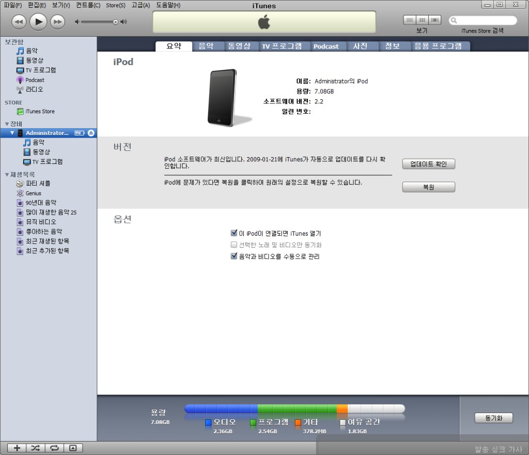Switch to grid view mode
This screenshot has height=455, width=529.
tap(422, 20)
